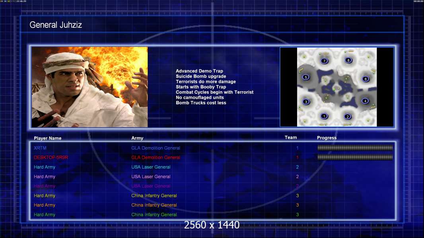
Task: Click DESKTOP-5R9R's loading progress bar
Action: coord(355,157)
